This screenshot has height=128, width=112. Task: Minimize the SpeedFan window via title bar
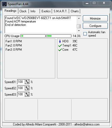87,3
